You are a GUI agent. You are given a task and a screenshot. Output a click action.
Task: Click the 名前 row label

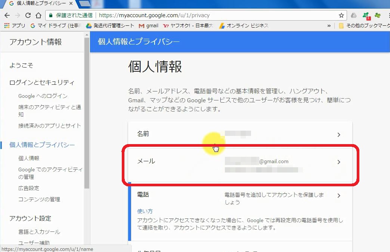pos(143,134)
